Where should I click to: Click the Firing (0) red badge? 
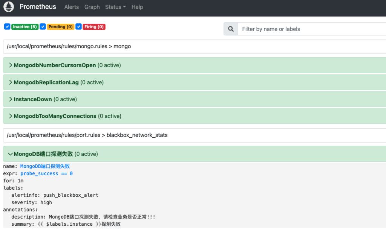94,27
